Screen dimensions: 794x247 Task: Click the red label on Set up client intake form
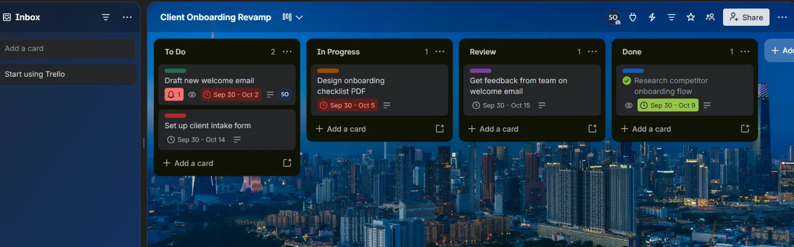[175, 116]
